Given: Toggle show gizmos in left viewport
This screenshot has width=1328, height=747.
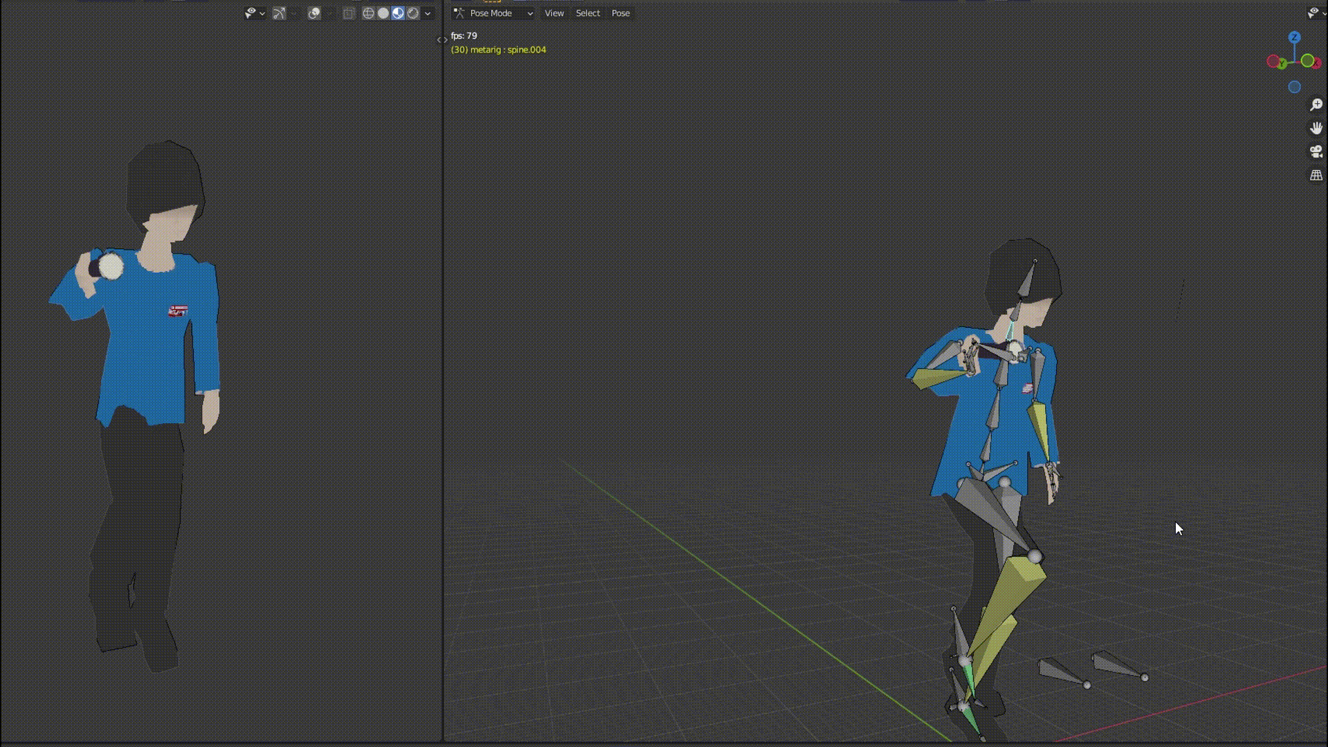Looking at the screenshot, I should 279,13.
